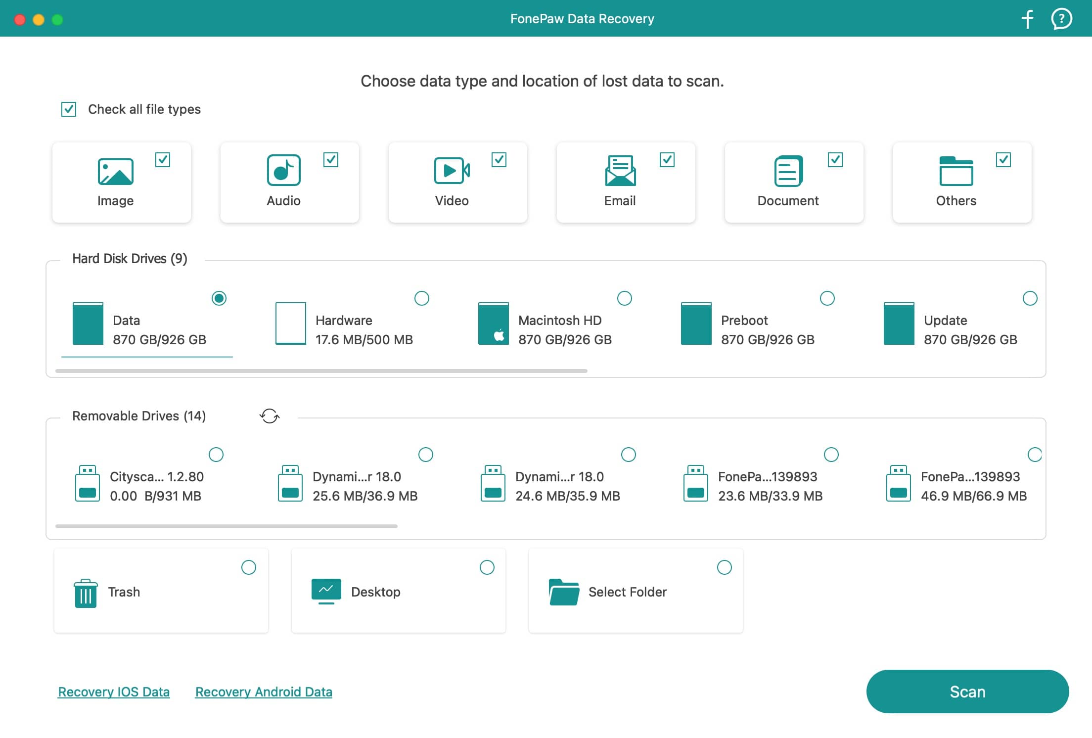Select the Macintosh HD radio button
The image size is (1092, 738).
(625, 298)
